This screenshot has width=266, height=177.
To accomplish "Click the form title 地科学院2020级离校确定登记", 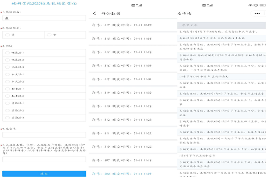I will 44,3.
